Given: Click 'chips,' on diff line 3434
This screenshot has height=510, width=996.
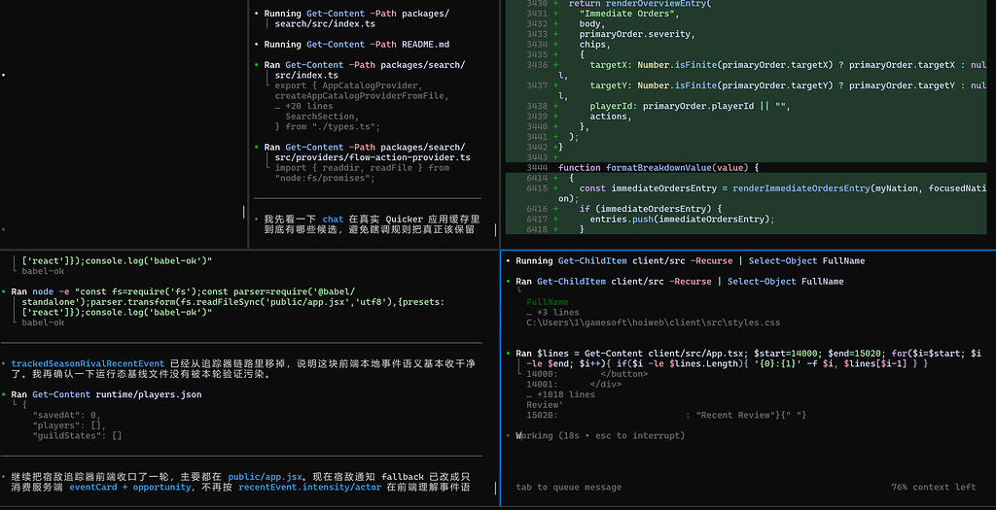Looking at the screenshot, I should [594, 45].
